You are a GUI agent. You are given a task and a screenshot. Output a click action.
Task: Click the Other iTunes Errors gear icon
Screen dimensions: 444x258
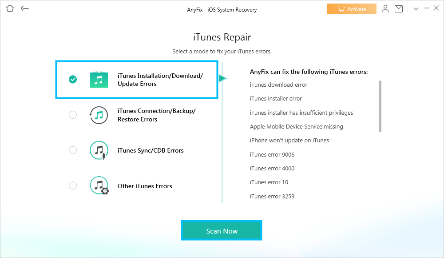[99, 185]
